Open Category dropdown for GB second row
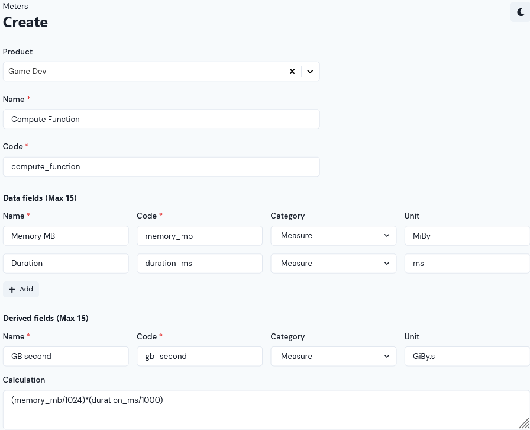 point(333,356)
